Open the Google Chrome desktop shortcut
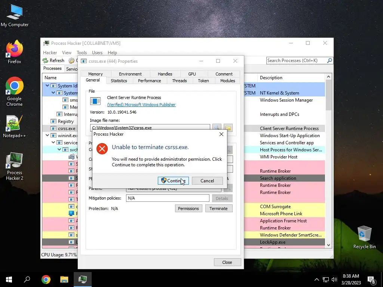The image size is (383, 287). (x=15, y=92)
